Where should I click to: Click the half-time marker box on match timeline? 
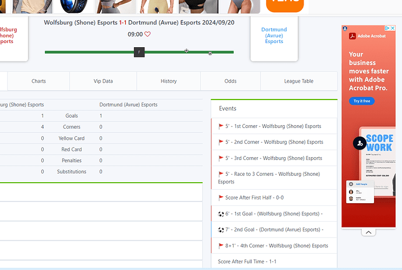coord(139,52)
